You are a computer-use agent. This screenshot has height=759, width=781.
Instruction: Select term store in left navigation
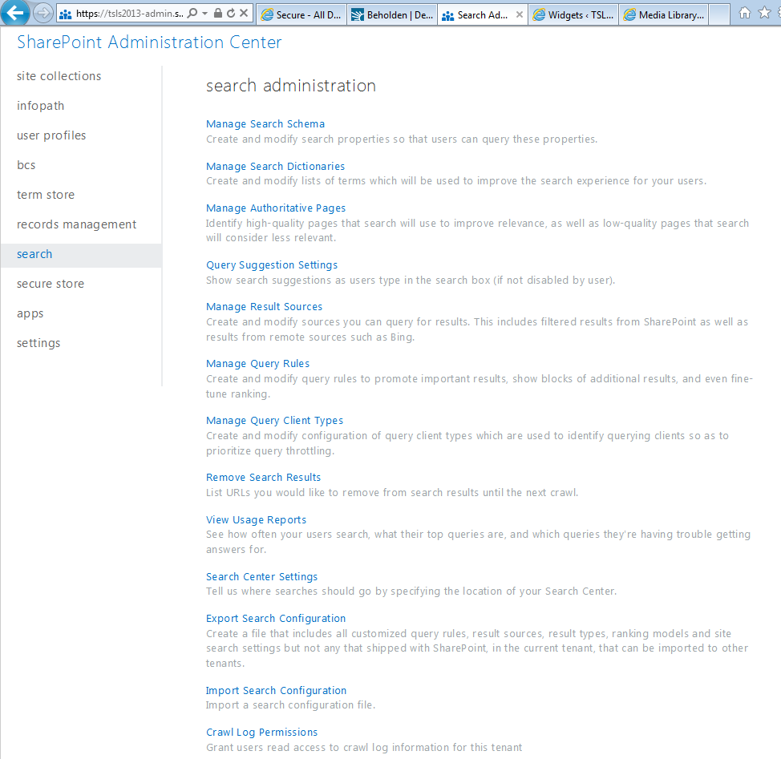point(46,195)
